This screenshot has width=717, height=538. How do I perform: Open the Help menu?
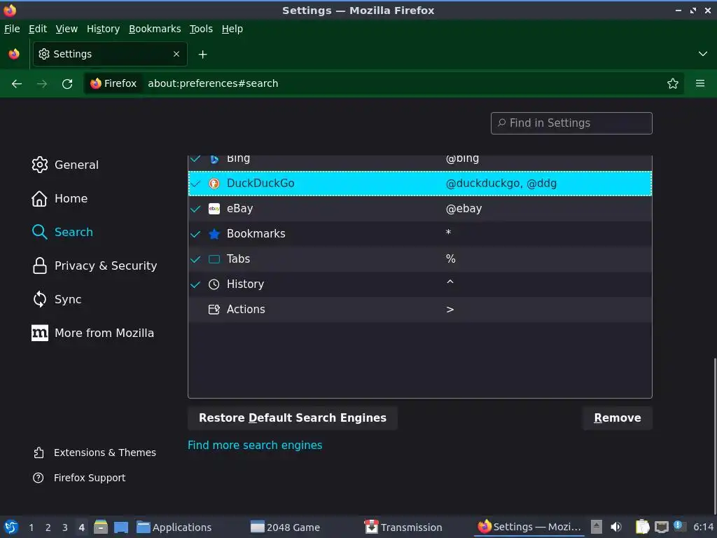(x=232, y=29)
